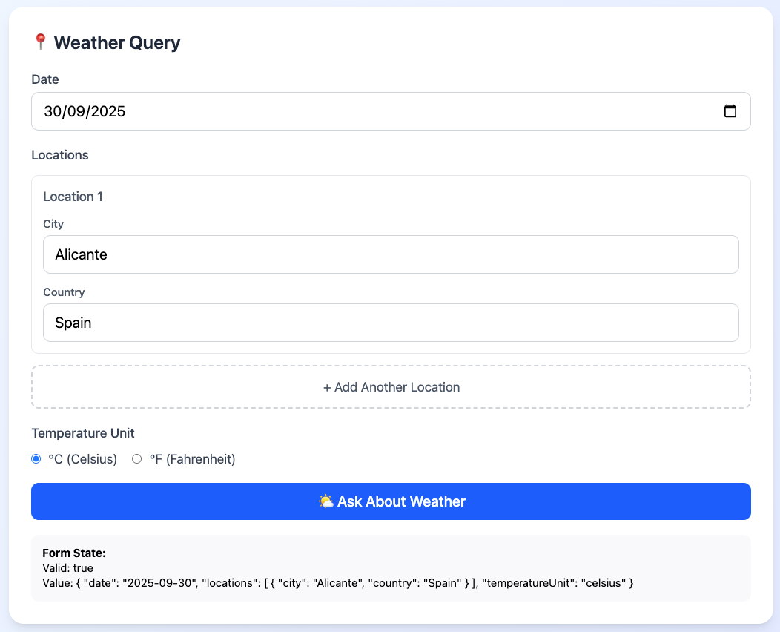780x632 pixels.
Task: Click the Date label text
Action: coord(44,79)
